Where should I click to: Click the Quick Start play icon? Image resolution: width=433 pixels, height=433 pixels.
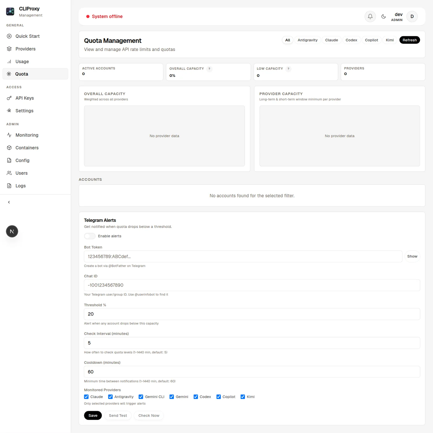[x=9, y=36]
